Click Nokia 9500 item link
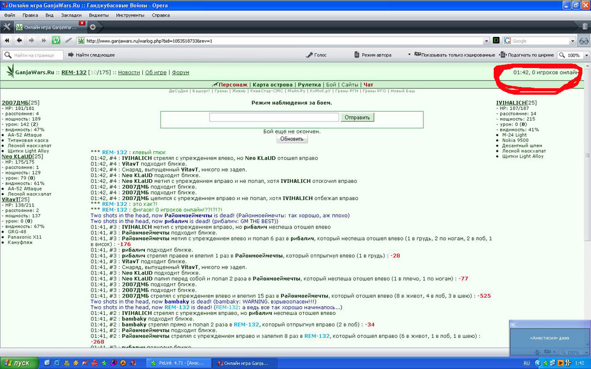The width and height of the screenshot is (591, 369). tap(515, 140)
